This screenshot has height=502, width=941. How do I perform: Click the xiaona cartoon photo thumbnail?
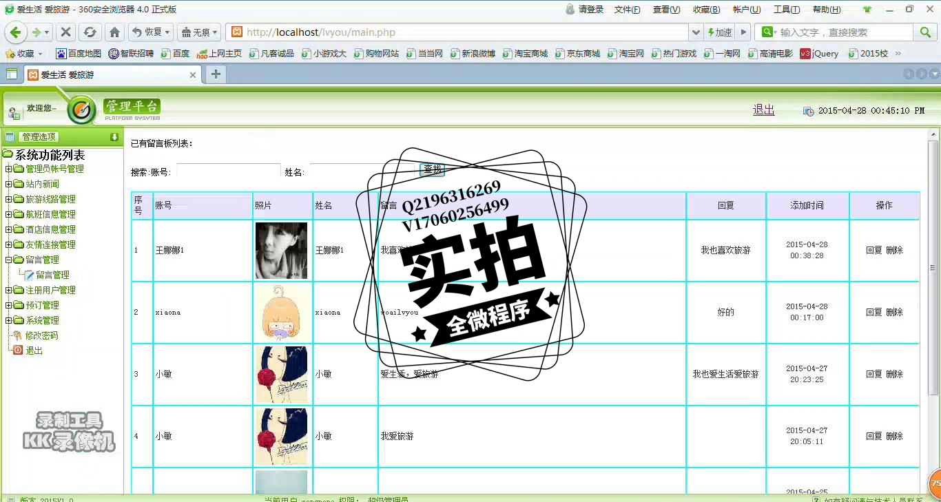(281, 312)
